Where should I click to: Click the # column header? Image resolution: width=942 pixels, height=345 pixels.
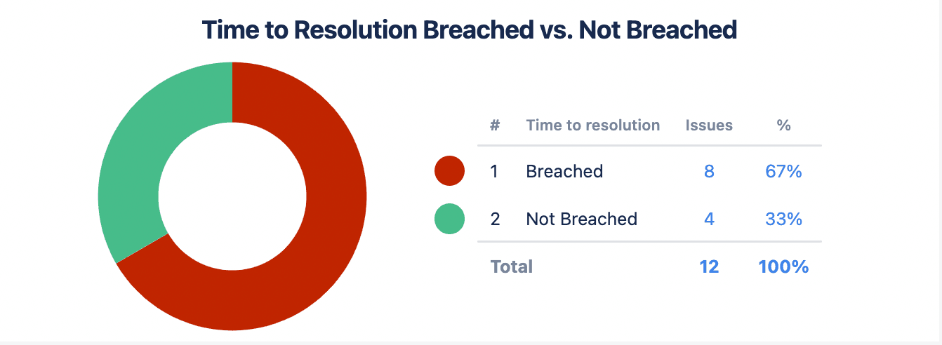(x=495, y=126)
